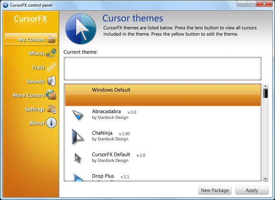Click the v.1.0 version beside Abracadabra
Image resolution: width=275 pixels, height=200 pixels.
tap(132, 112)
